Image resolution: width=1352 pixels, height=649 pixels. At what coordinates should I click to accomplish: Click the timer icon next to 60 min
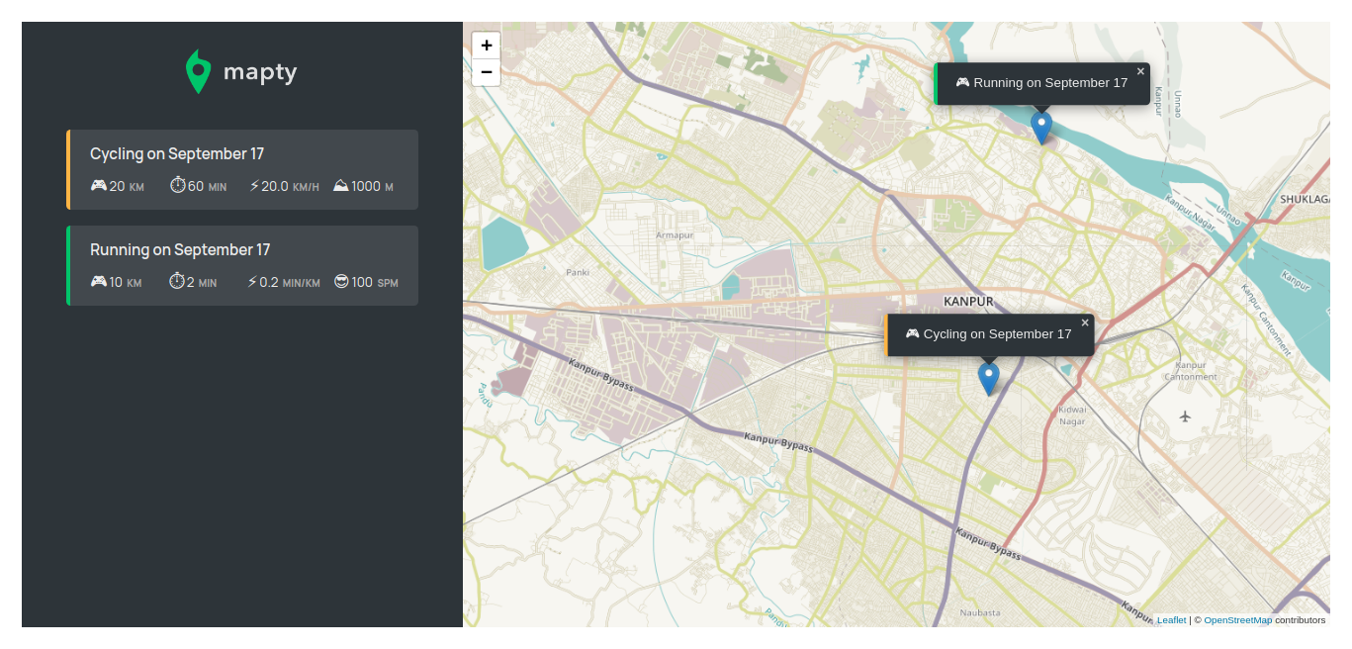click(177, 185)
